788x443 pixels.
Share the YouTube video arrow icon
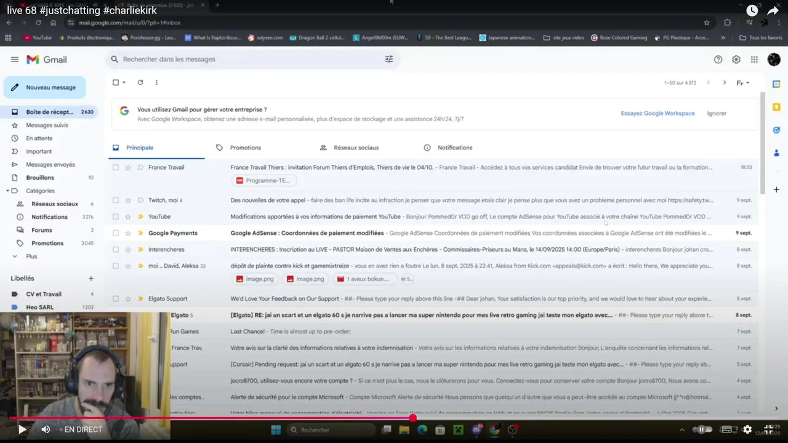pyautogui.click(x=773, y=10)
